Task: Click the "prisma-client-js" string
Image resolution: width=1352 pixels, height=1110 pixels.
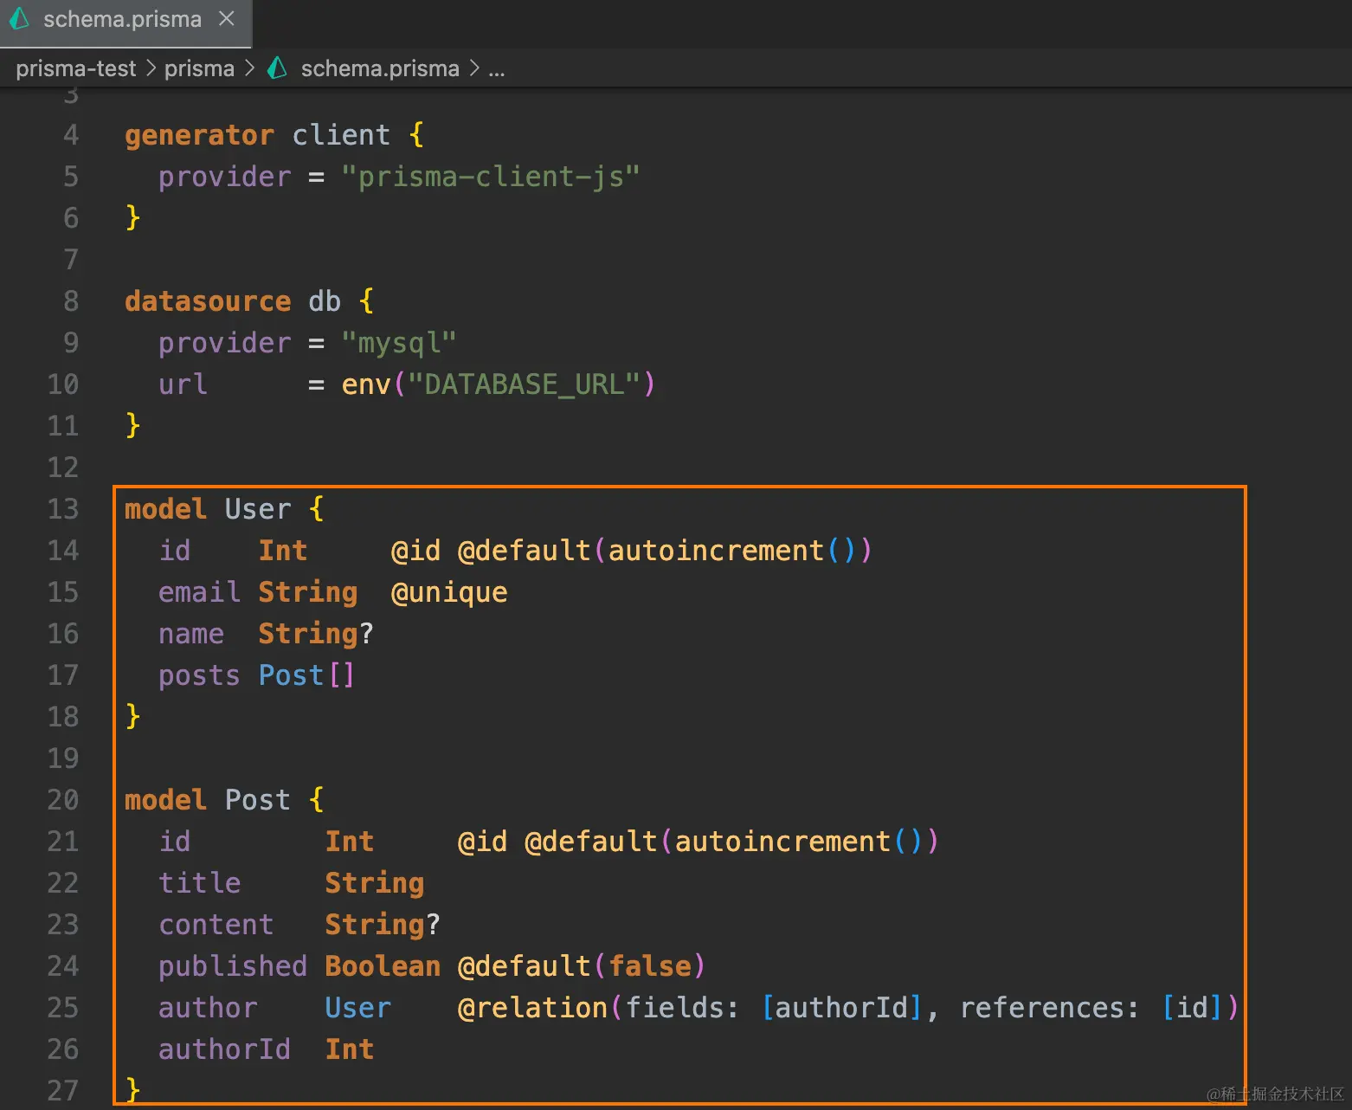Action: click(x=490, y=177)
